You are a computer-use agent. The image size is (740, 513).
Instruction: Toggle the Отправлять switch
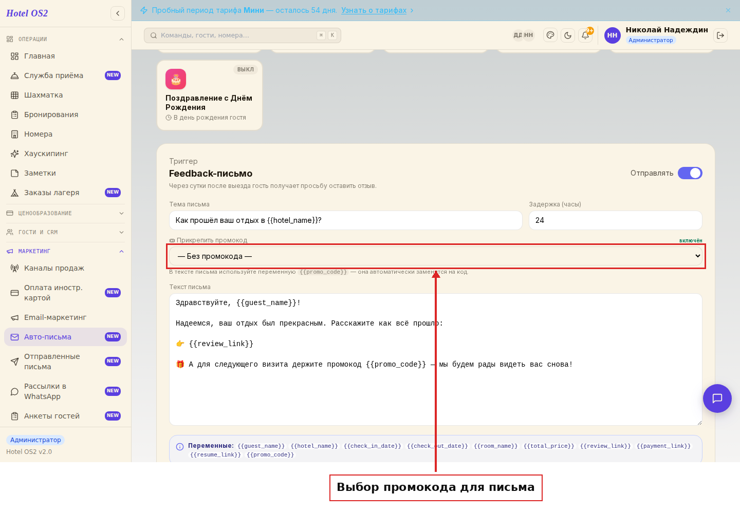click(x=690, y=173)
